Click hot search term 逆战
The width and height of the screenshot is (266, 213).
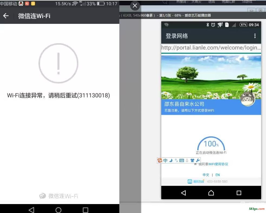point(212,2)
